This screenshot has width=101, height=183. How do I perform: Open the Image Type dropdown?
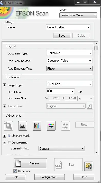coord(69,84)
